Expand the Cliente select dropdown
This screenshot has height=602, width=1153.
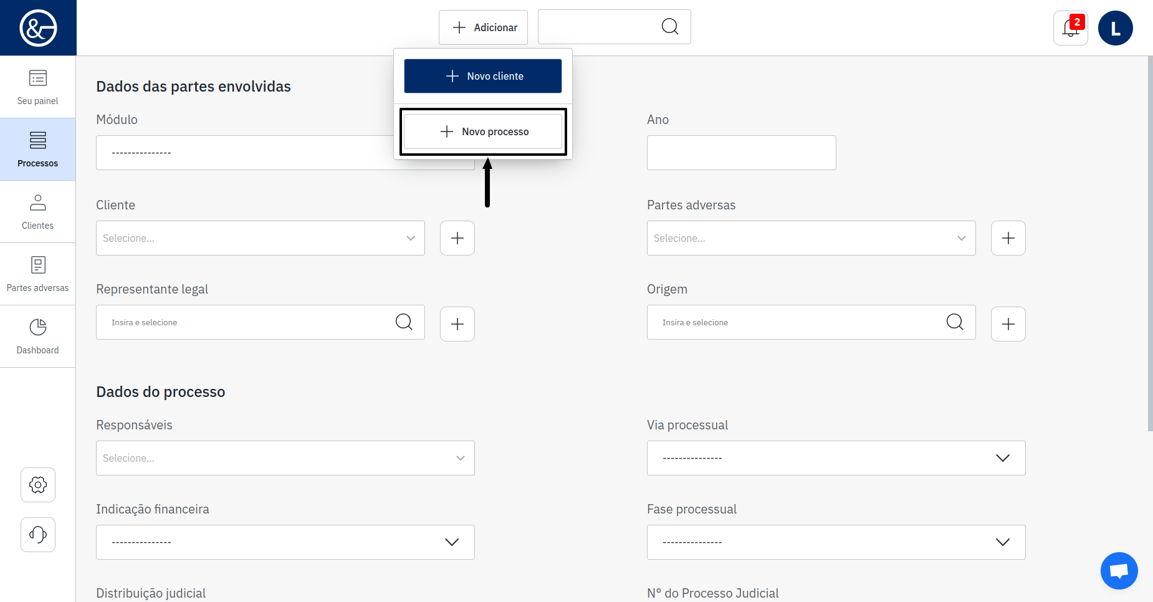(261, 238)
